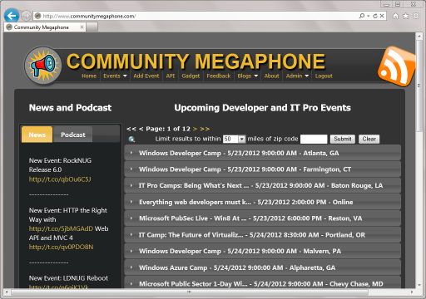Image resolution: width=426 pixels, height=299 pixels.
Task: Click the search magnifier in address bar
Action: point(362,16)
